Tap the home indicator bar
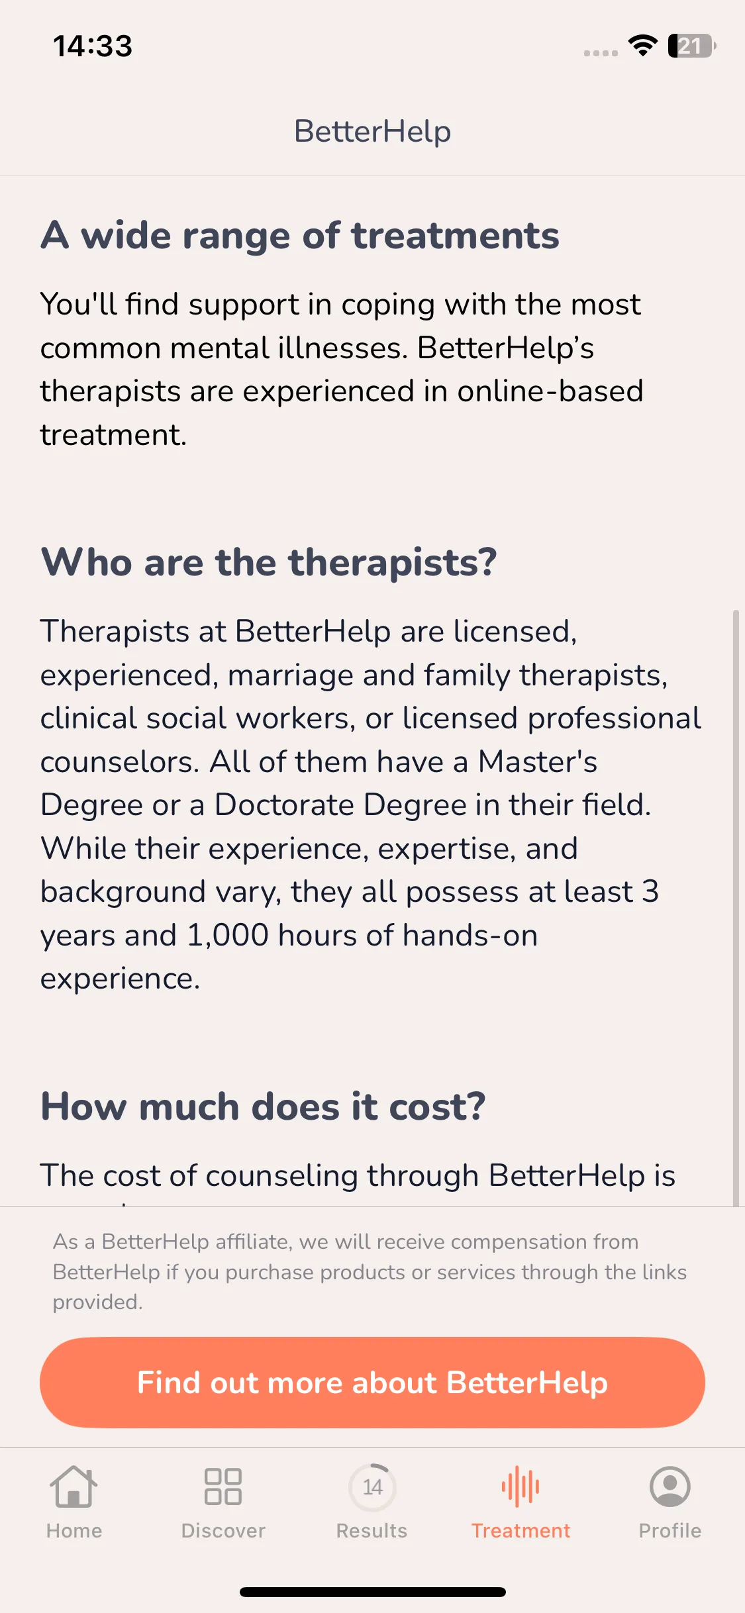The image size is (745, 1613). pos(372,1592)
